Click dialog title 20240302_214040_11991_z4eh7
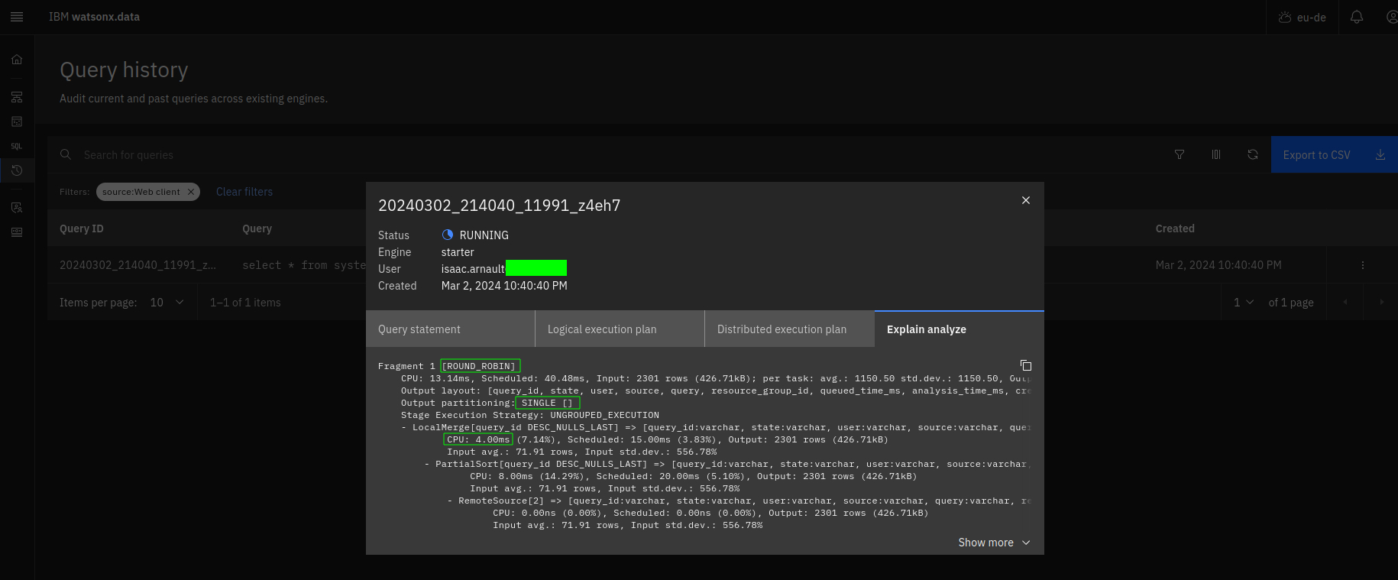This screenshot has height=580, width=1398. [499, 206]
